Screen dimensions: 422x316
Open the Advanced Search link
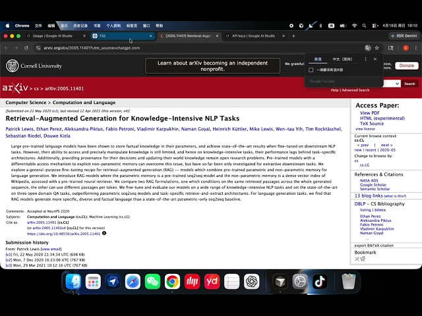[x=355, y=90]
